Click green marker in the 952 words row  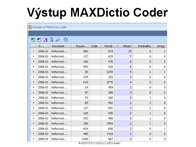pyautogui.click(x=33, y=103)
